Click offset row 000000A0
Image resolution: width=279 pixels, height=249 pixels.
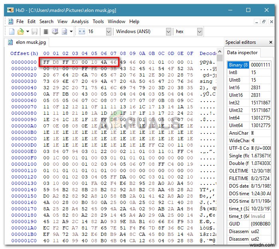tap(24, 126)
